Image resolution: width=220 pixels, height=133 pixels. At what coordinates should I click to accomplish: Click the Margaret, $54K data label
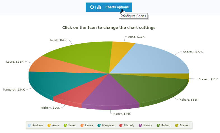[x=14, y=90]
